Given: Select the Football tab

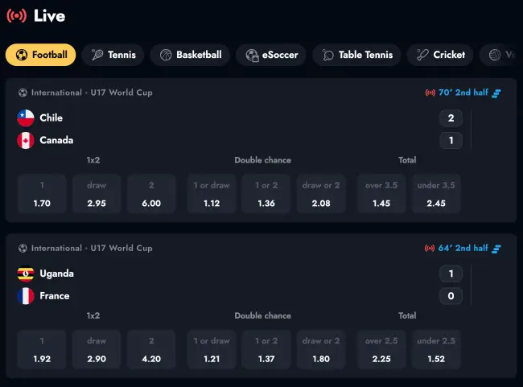Looking at the screenshot, I should pos(41,55).
